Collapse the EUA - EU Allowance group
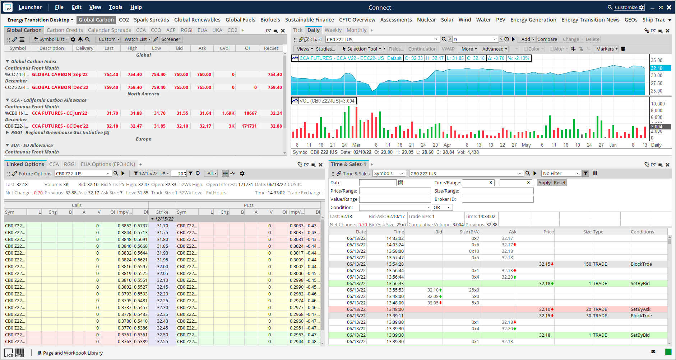676x360 pixels. [x=7, y=146]
